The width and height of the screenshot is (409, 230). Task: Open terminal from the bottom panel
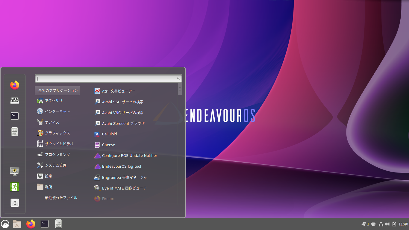tap(45, 224)
